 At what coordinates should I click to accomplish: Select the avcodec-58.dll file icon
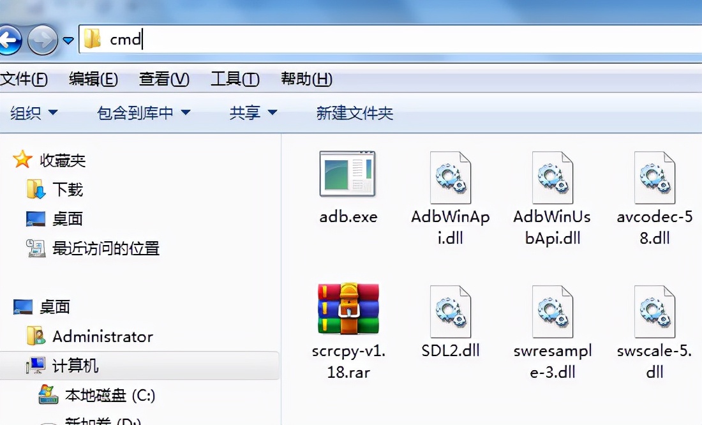click(655, 178)
